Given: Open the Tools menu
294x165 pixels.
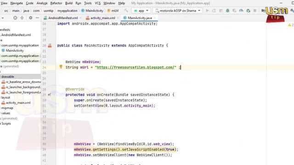Looking at the screenshot, I should 88,3.
